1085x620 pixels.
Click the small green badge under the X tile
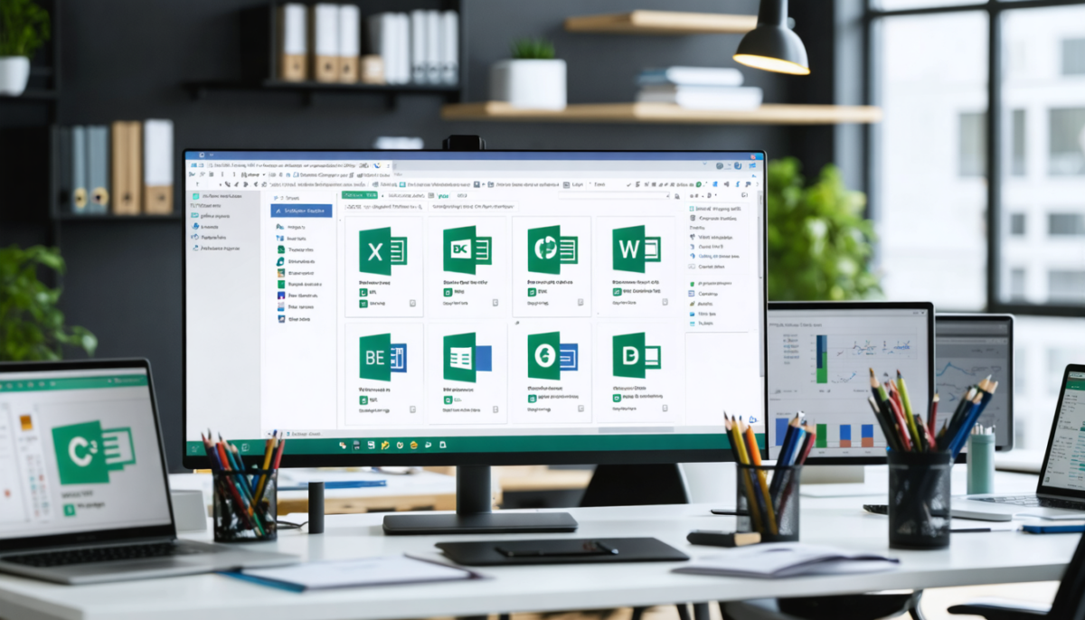pyautogui.click(x=363, y=293)
